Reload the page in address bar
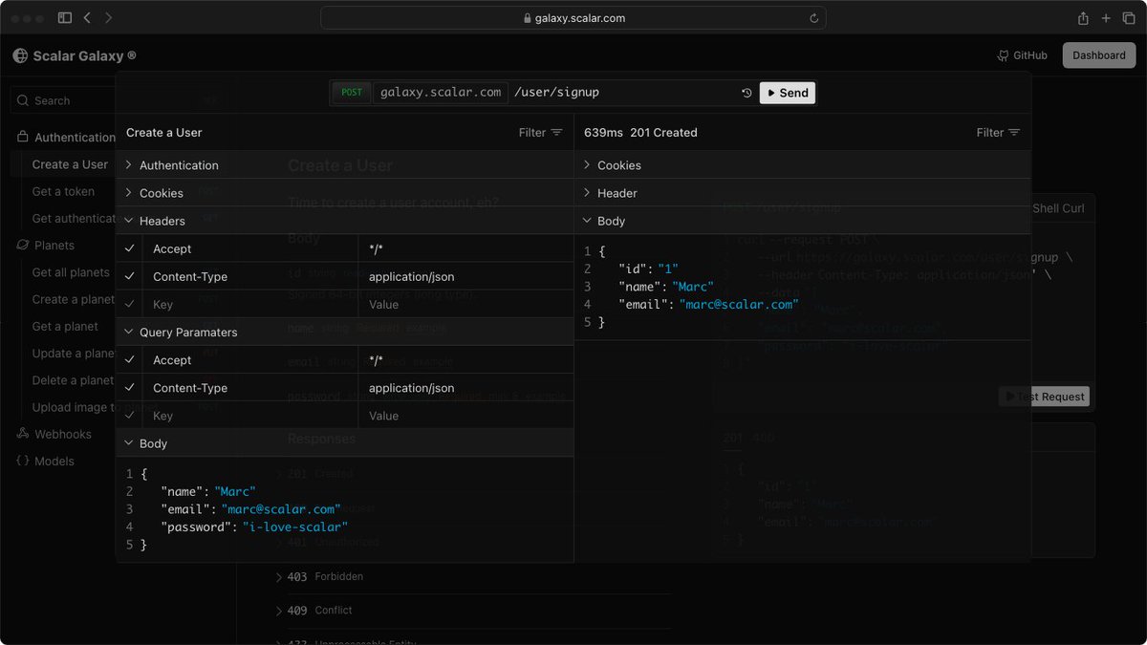Image resolution: width=1147 pixels, height=645 pixels. pyautogui.click(x=814, y=17)
